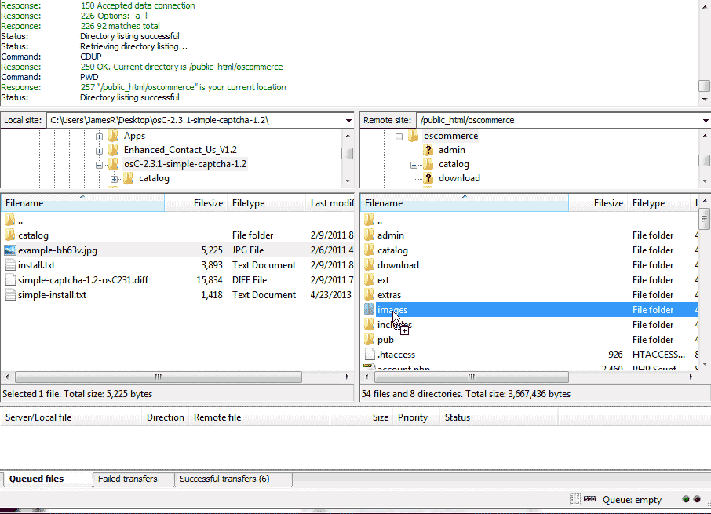
Task: Click simple-install.txt file icon
Action: tap(10, 295)
